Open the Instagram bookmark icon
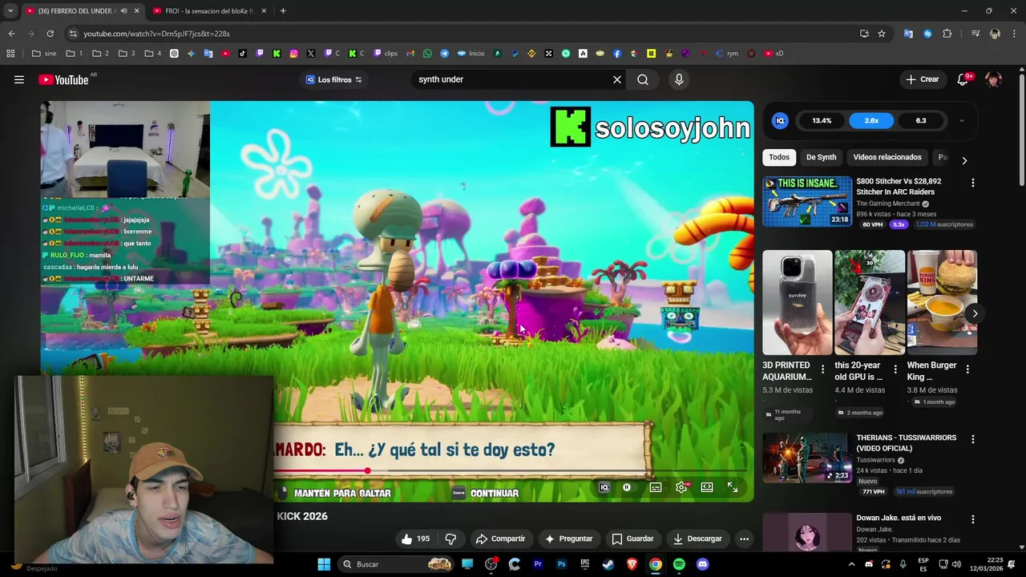 (x=293, y=54)
